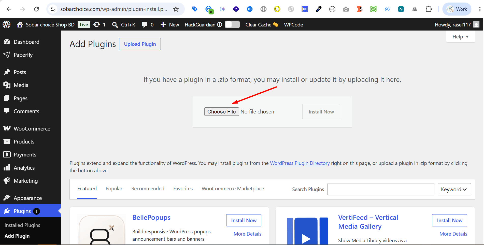The image size is (484, 245).
Task: Open Appearance in the sidebar
Action: (31, 198)
